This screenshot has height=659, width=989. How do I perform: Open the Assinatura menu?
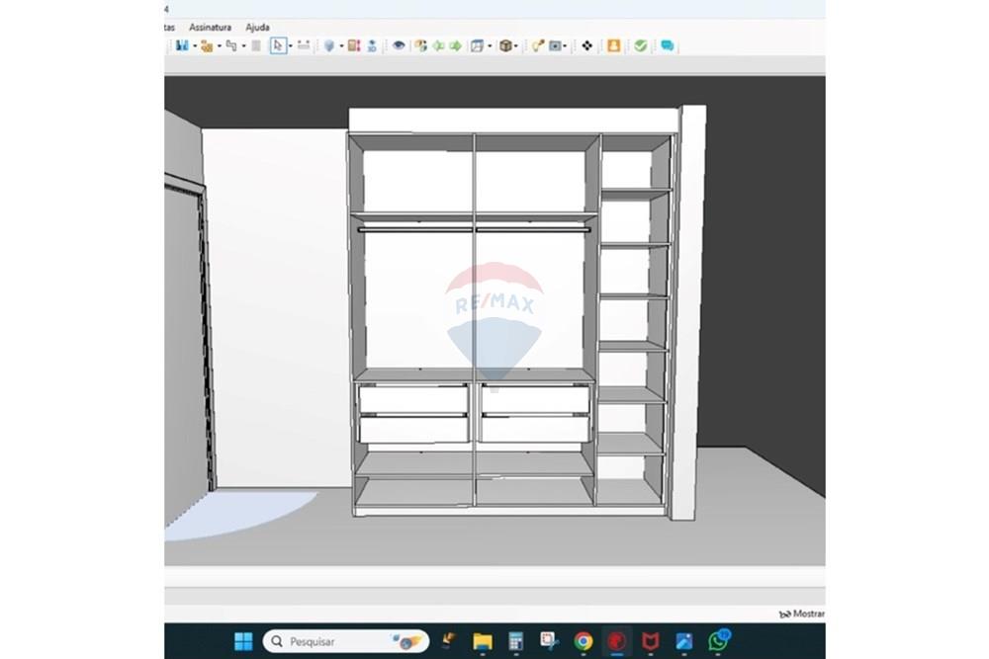pos(210,27)
